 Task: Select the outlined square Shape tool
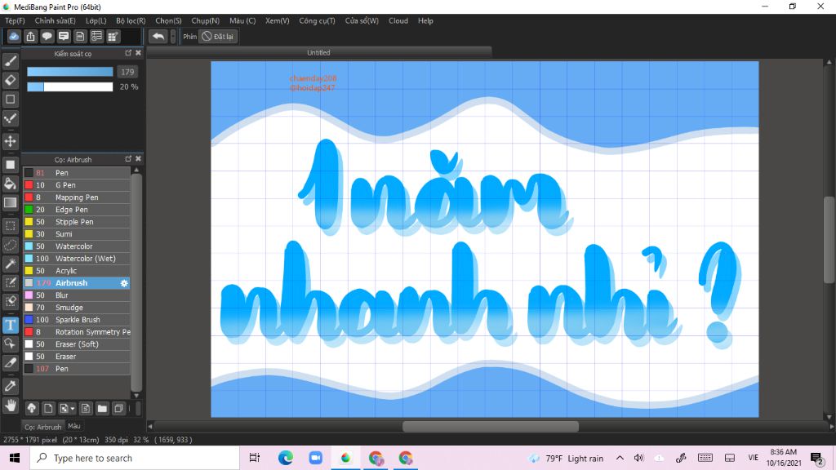pyautogui.click(x=10, y=99)
